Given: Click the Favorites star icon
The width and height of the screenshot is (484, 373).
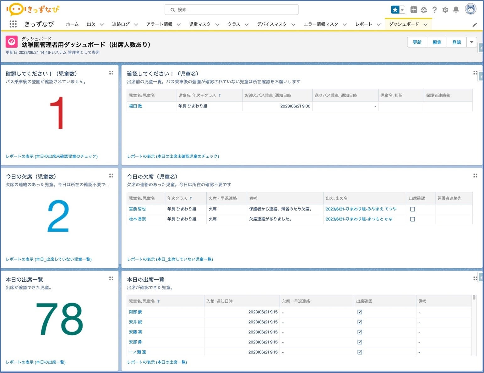Looking at the screenshot, I should 395,10.
